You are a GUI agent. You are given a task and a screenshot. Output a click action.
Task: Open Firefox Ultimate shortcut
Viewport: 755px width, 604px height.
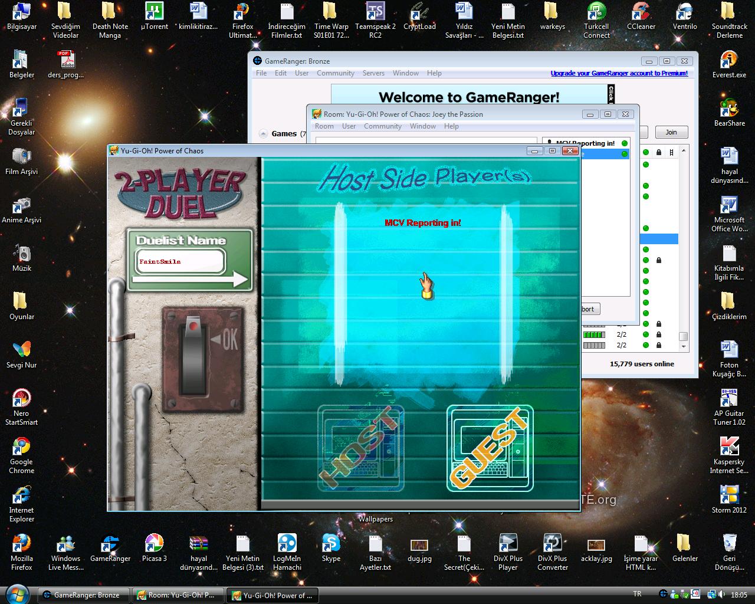[x=242, y=21]
